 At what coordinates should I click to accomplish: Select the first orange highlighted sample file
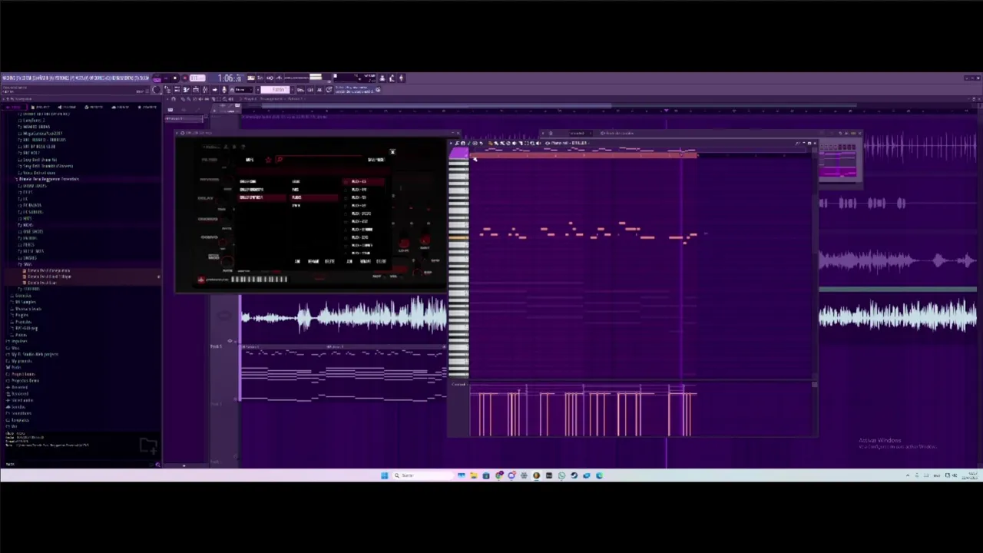point(48,270)
